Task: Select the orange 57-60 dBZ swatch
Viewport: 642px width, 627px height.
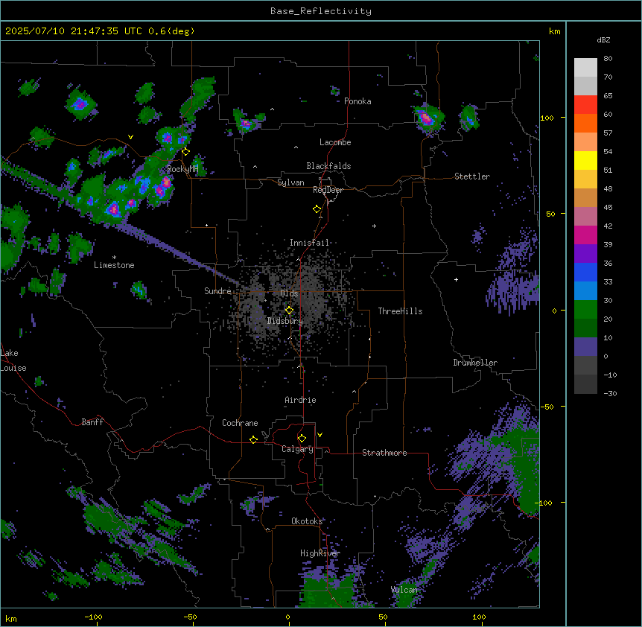Action: (585, 123)
